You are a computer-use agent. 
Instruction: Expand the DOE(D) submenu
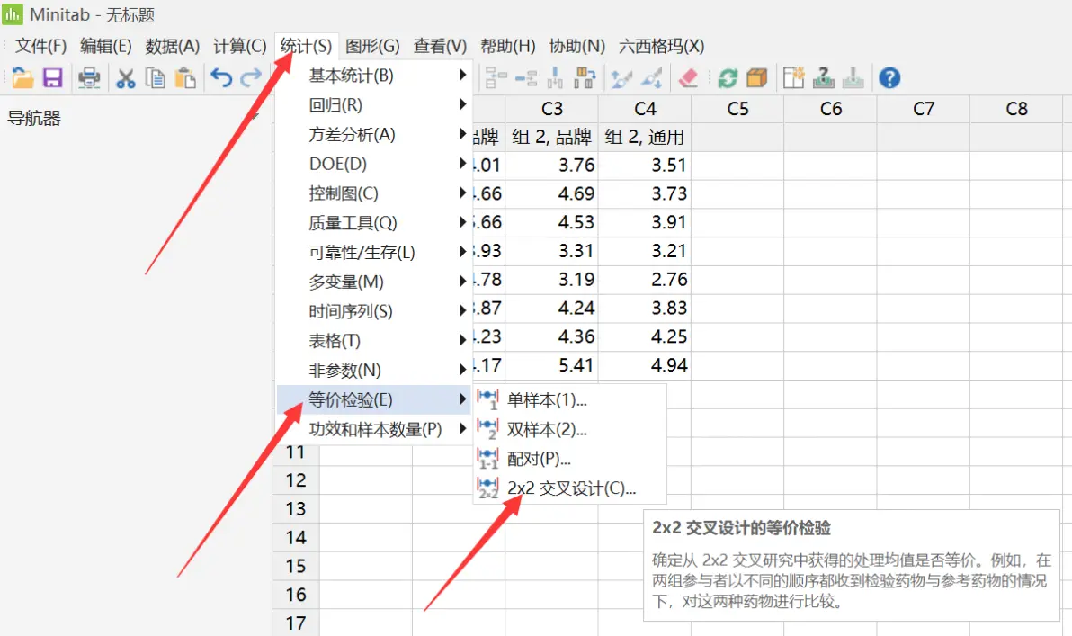[x=374, y=164]
